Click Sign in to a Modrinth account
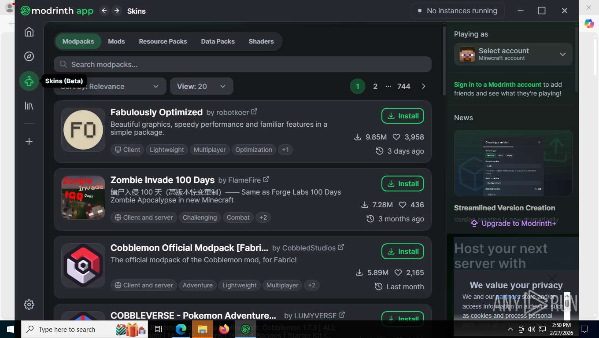The width and height of the screenshot is (599, 338). pyautogui.click(x=498, y=84)
